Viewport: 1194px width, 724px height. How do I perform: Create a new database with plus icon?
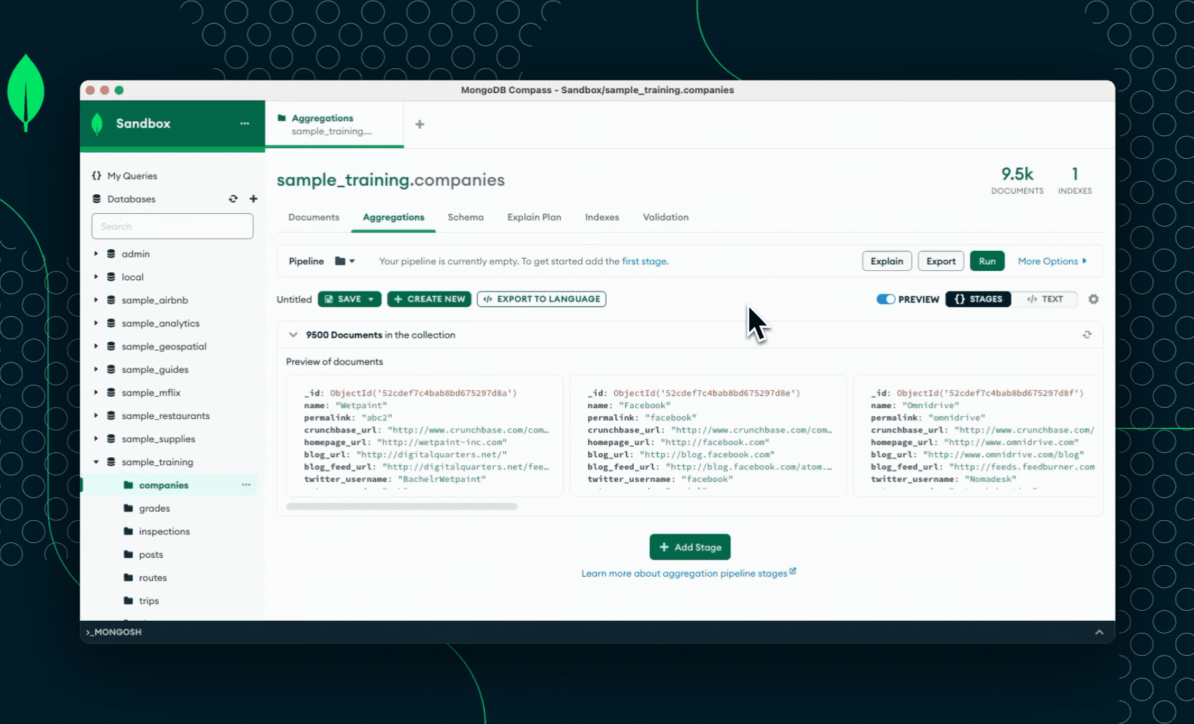click(x=253, y=199)
